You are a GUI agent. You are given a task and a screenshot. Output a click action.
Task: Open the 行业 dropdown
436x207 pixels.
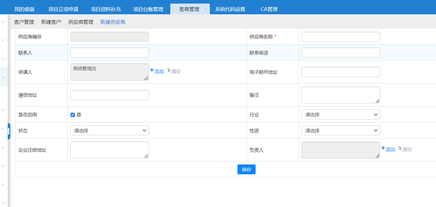click(x=341, y=114)
